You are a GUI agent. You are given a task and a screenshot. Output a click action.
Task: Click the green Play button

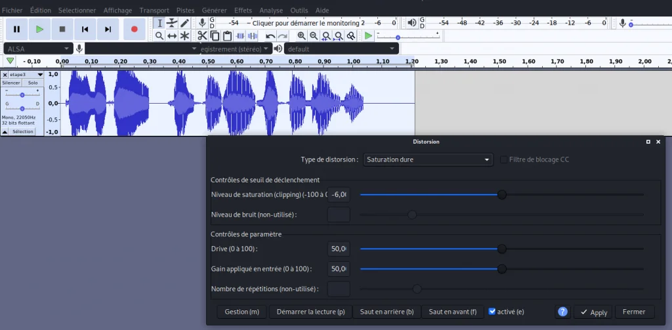[39, 29]
